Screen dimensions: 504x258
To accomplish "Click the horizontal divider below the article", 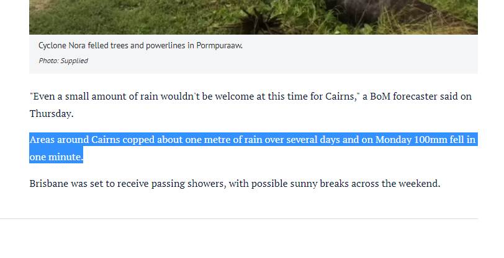I will [239, 218].
